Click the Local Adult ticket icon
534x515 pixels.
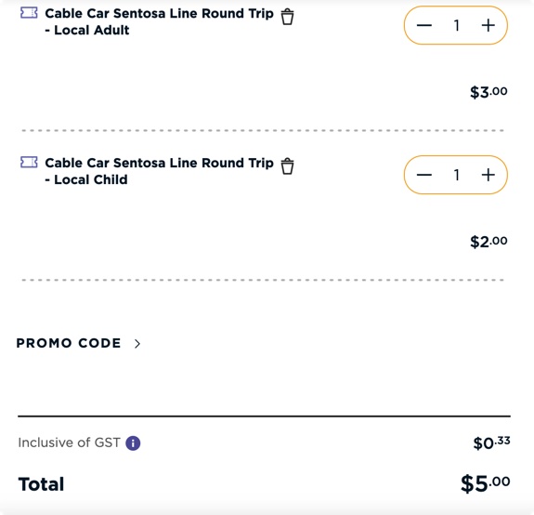point(29,13)
